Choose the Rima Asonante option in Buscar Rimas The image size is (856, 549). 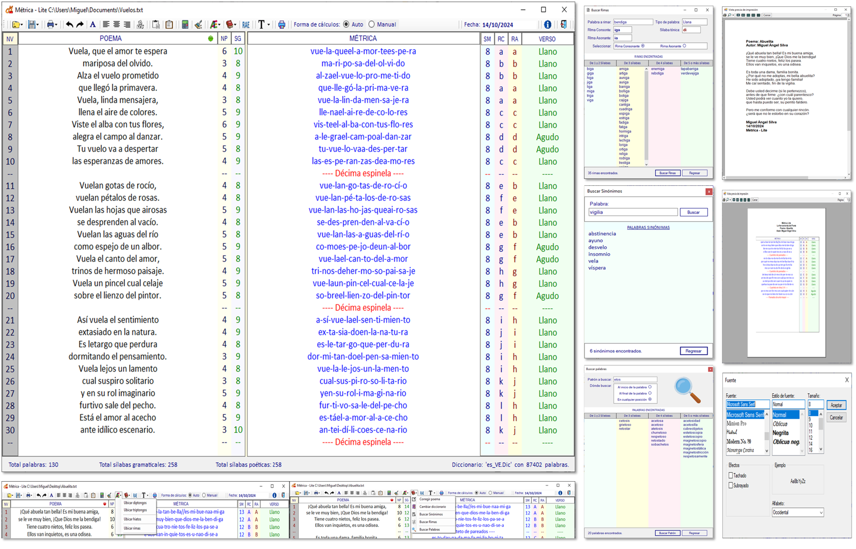coord(685,46)
